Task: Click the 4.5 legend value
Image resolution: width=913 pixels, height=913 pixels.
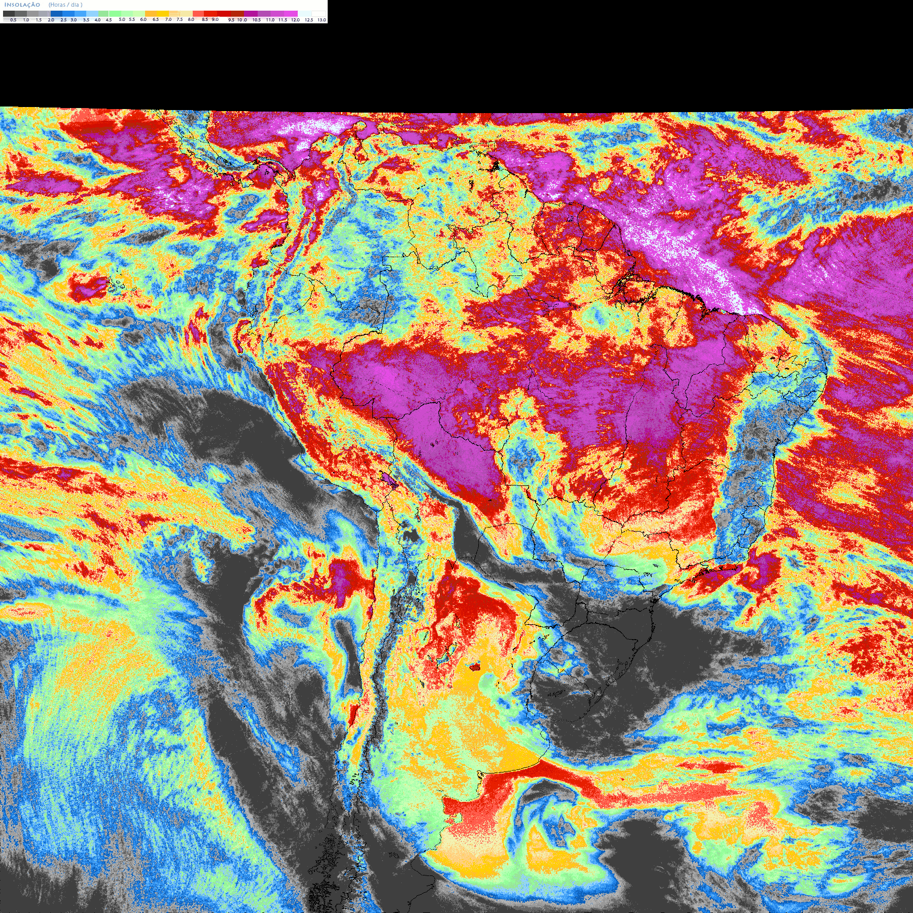Action: [x=109, y=20]
